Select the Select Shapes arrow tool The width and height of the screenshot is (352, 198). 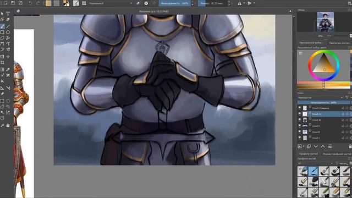point(2,14)
